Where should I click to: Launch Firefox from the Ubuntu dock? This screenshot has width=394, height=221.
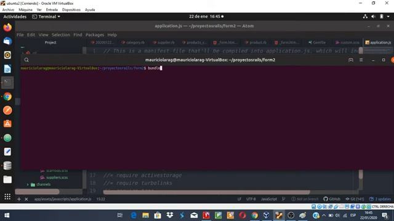(7, 27)
